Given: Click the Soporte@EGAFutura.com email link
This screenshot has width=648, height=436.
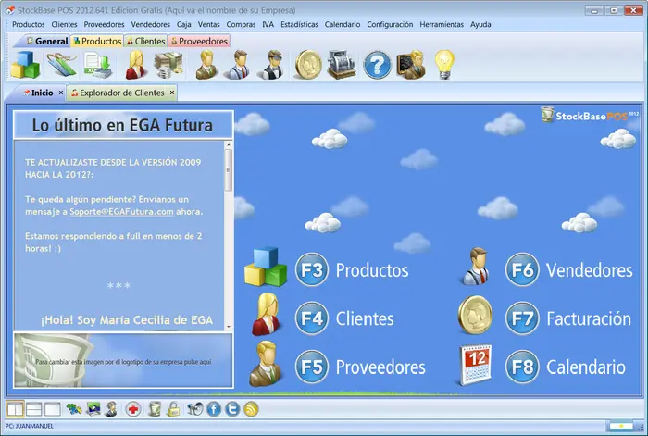Looking at the screenshot, I should [121, 212].
